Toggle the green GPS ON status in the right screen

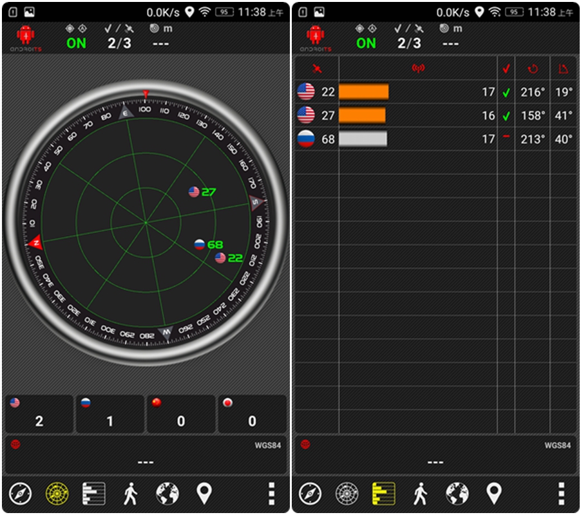(x=366, y=43)
